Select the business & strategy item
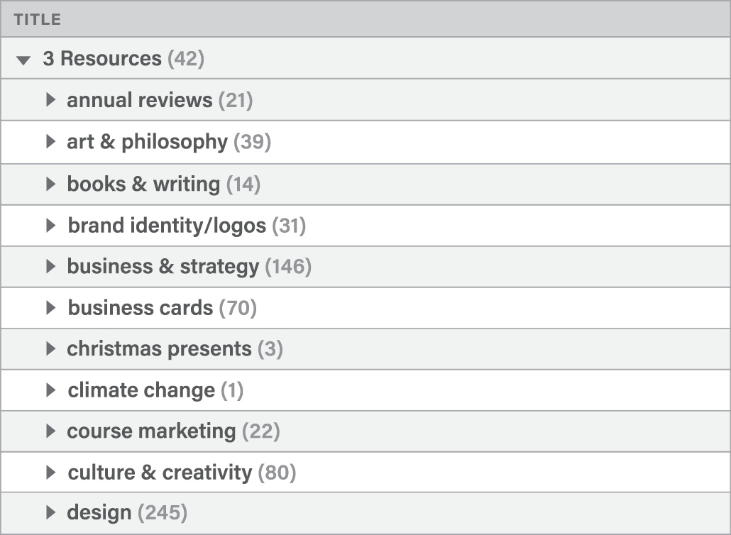Screen dimensions: 731x535 click(163, 267)
